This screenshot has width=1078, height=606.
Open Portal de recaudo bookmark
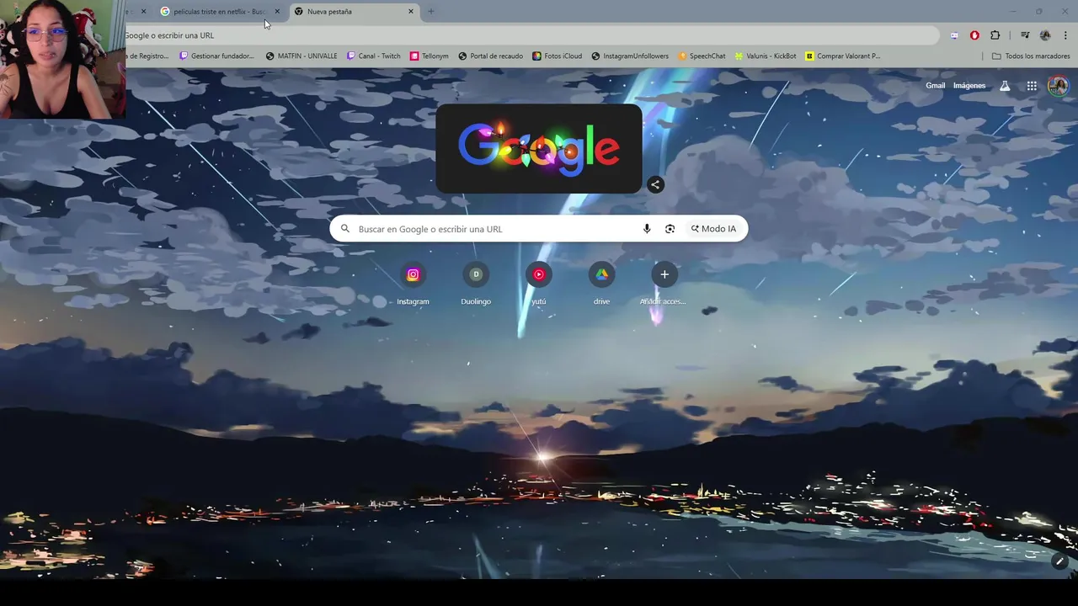click(491, 56)
